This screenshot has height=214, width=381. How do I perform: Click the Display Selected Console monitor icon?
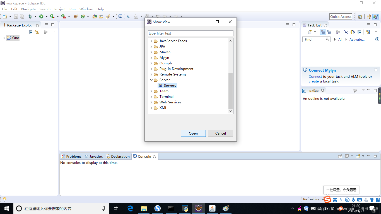click(347, 156)
